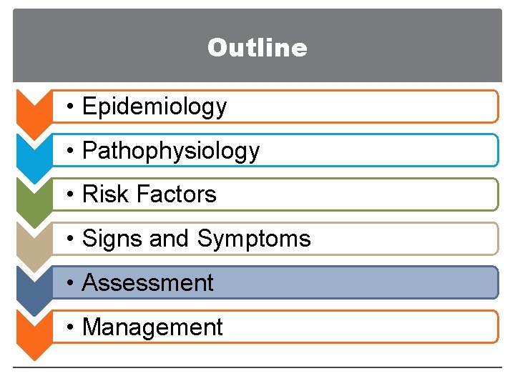Choose the Risk Factors outline item
Screen dimensions: 515x386
[149, 194]
